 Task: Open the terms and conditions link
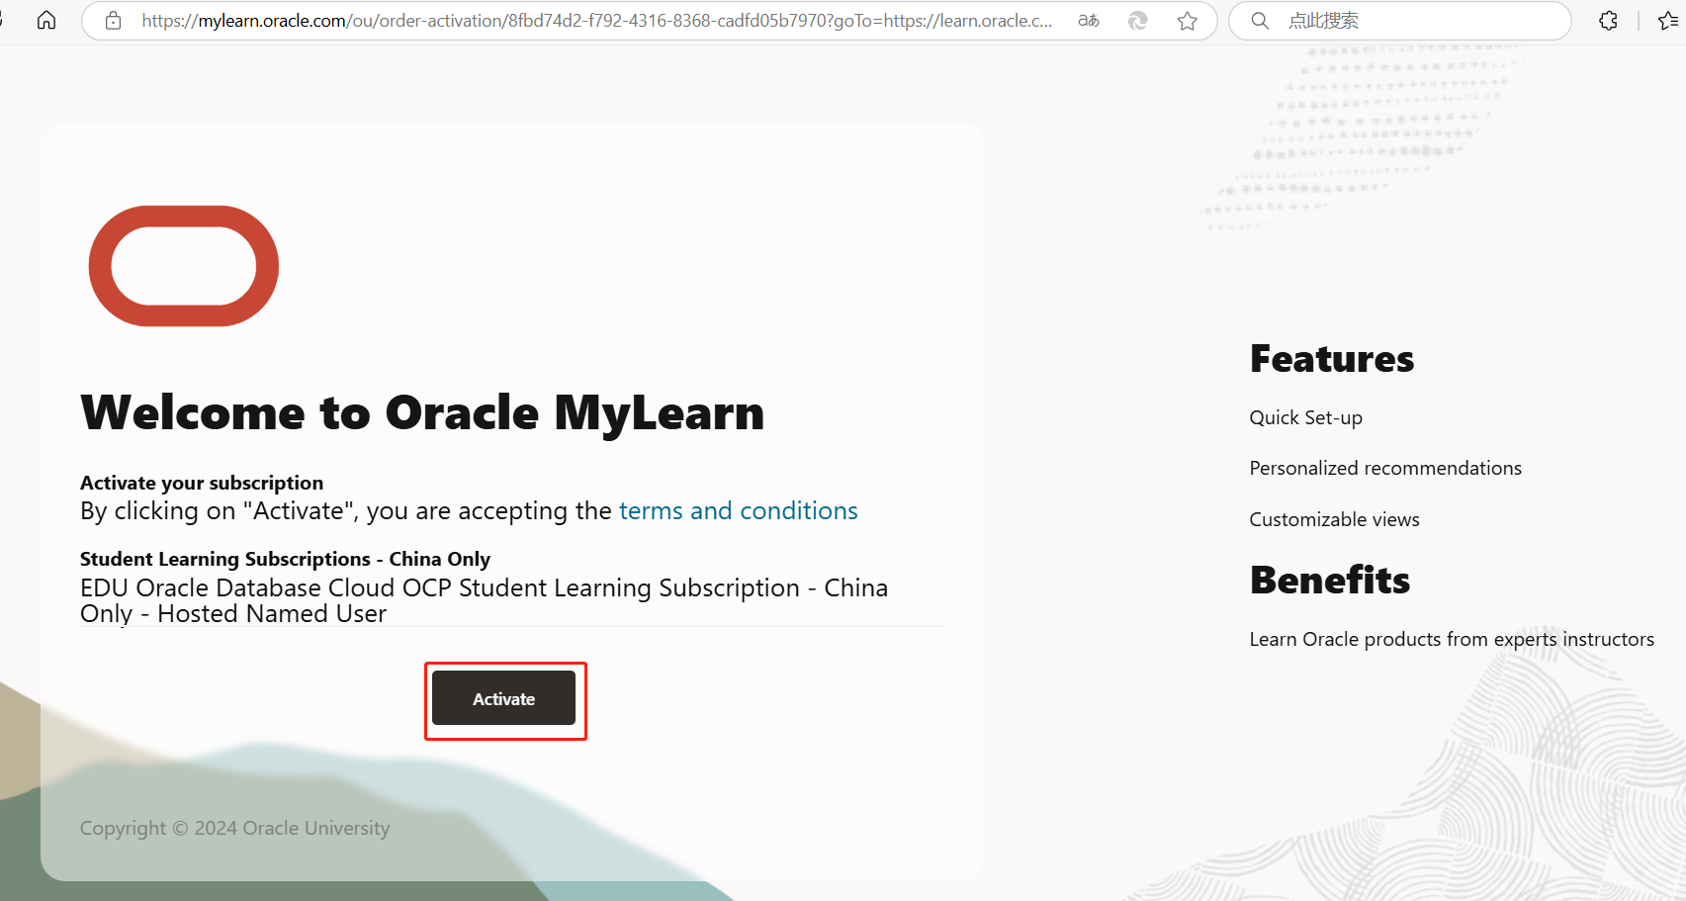(x=739, y=510)
